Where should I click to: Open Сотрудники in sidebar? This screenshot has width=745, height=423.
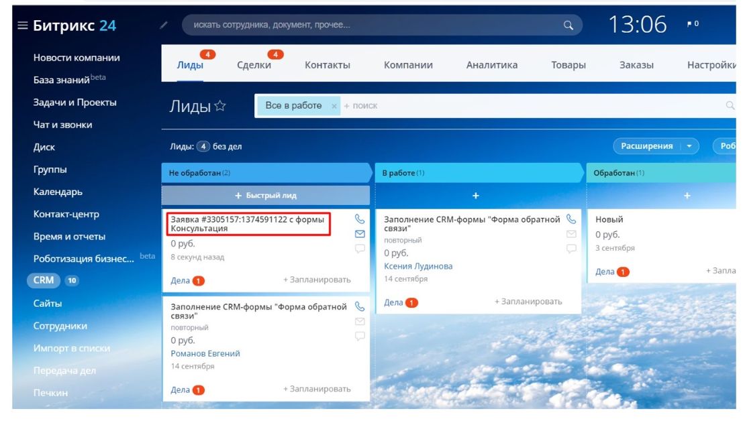point(60,326)
